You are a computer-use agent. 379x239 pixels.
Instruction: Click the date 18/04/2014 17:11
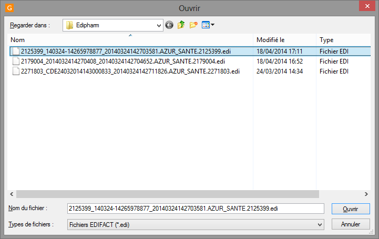point(280,51)
